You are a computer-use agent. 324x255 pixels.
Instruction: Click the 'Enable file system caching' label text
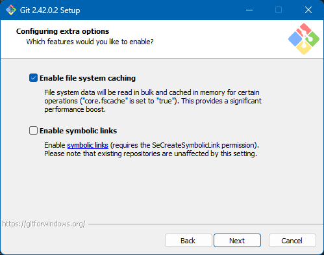88,78
